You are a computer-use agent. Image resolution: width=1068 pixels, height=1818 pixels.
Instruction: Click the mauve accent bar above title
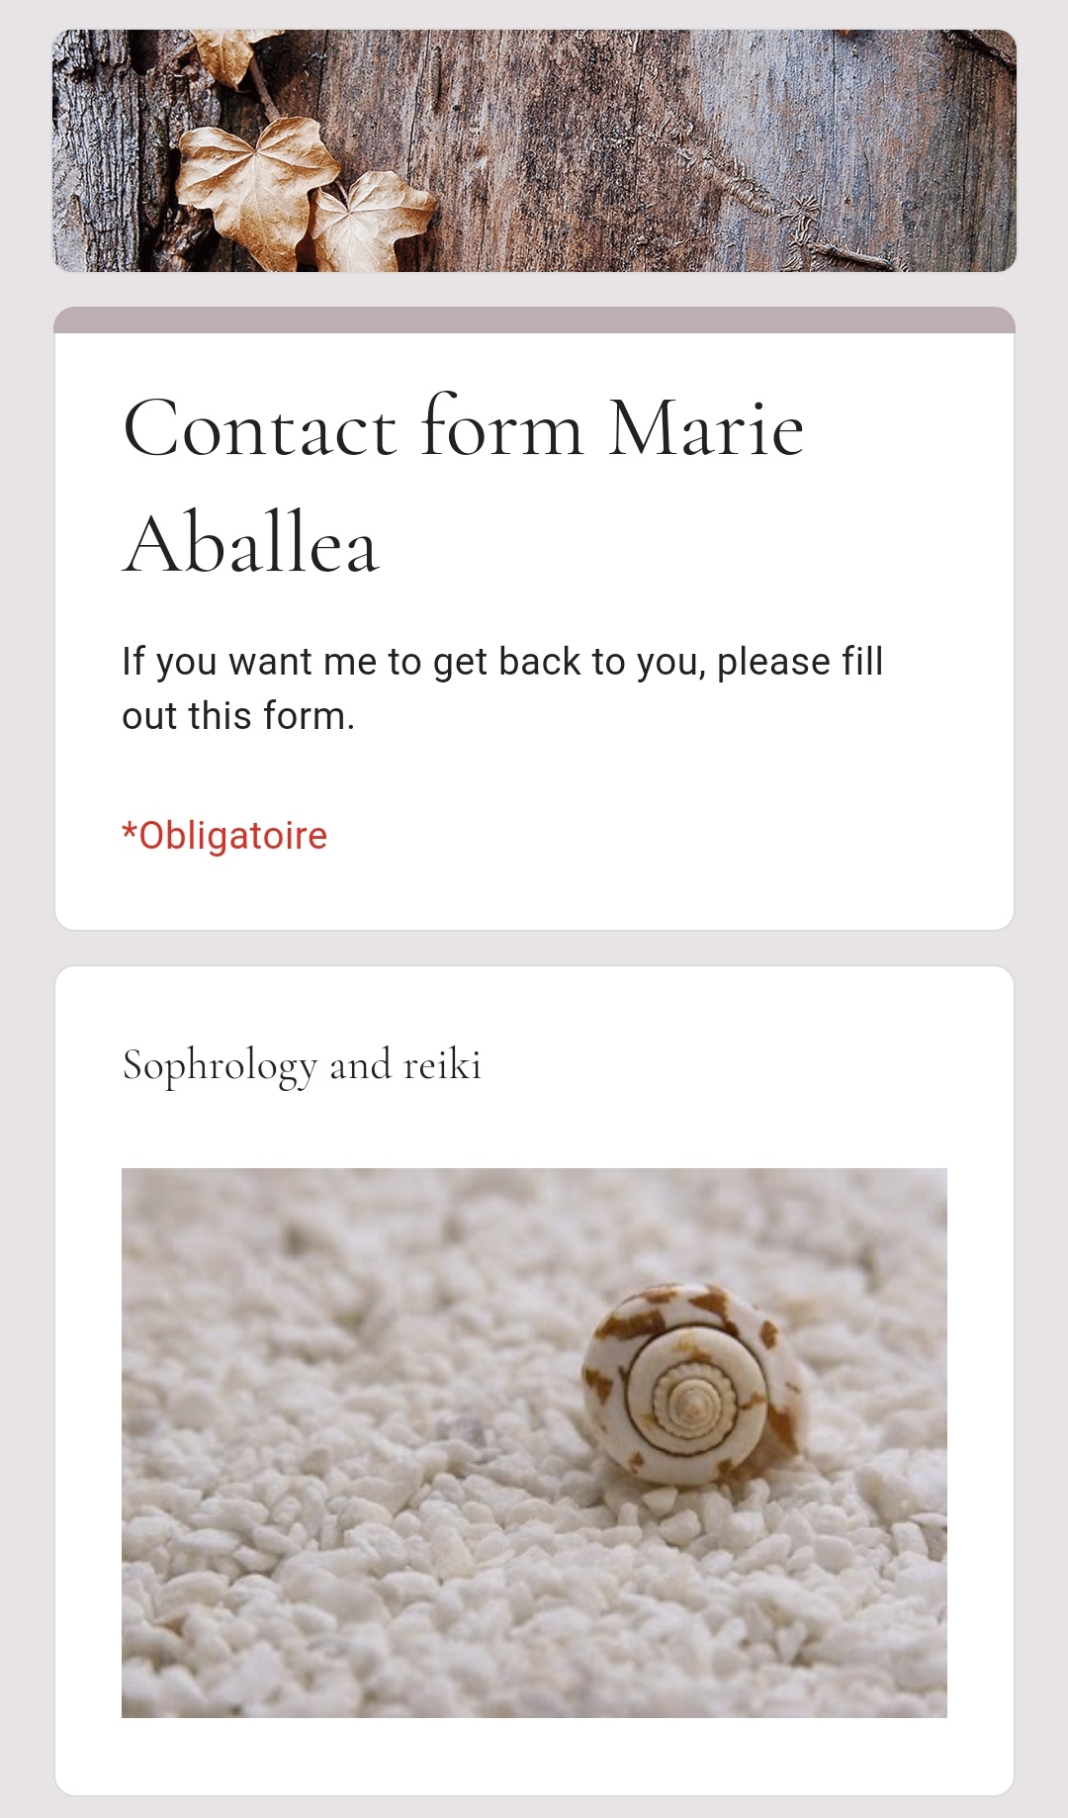click(534, 320)
